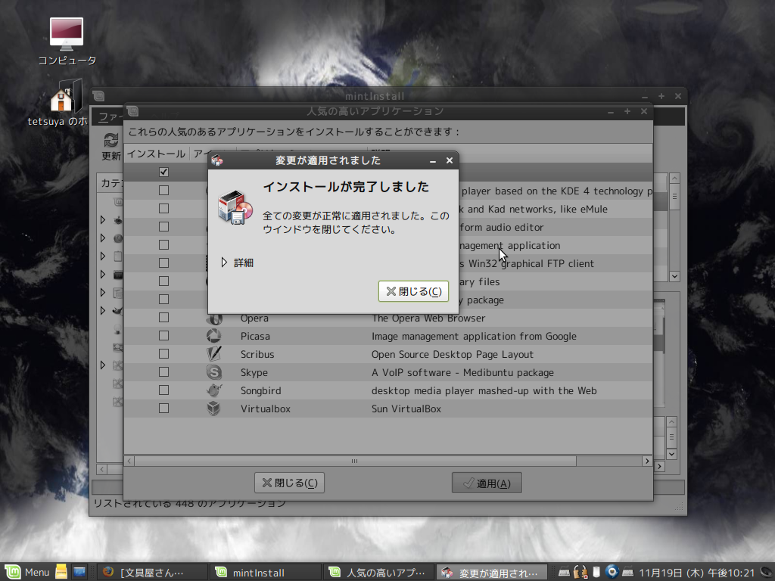Click the application list's horizontal scrollbar thumb

tap(355, 461)
